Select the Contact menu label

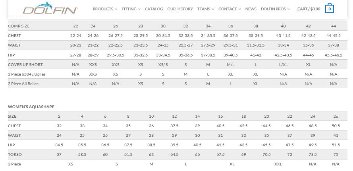[228, 9]
